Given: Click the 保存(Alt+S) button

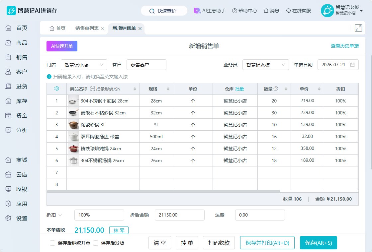Looking at the screenshot, I should (319, 243).
